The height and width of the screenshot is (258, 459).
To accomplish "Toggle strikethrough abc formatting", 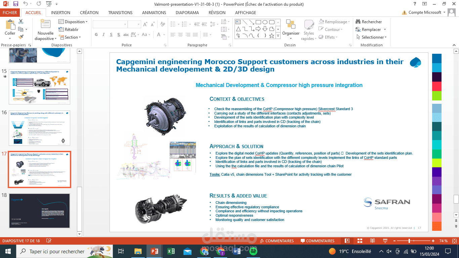I will pyautogui.click(x=126, y=35).
